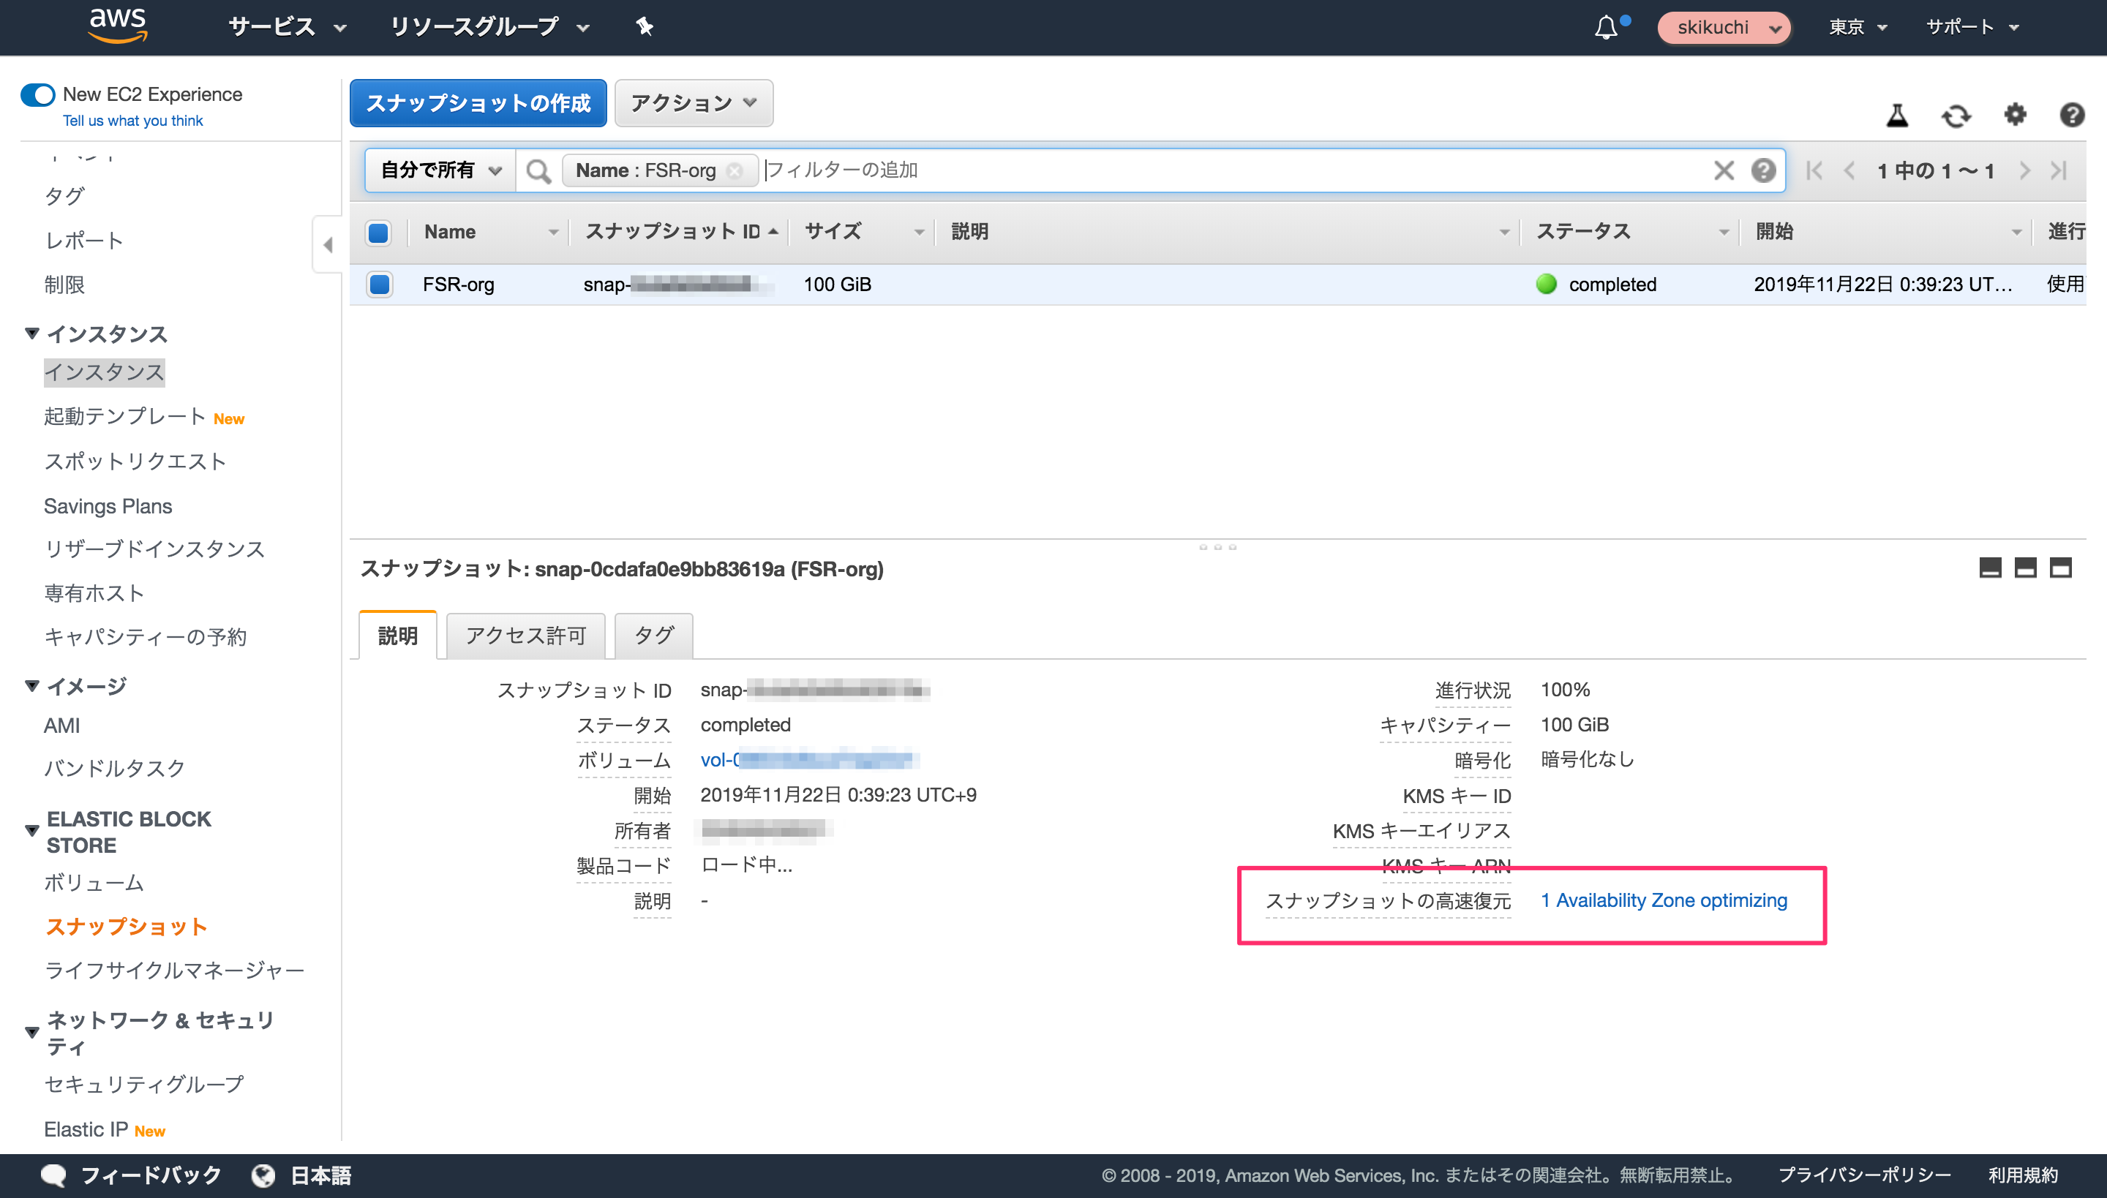The image size is (2107, 1198).
Task: Collapse the left navigation sidebar
Action: [328, 244]
